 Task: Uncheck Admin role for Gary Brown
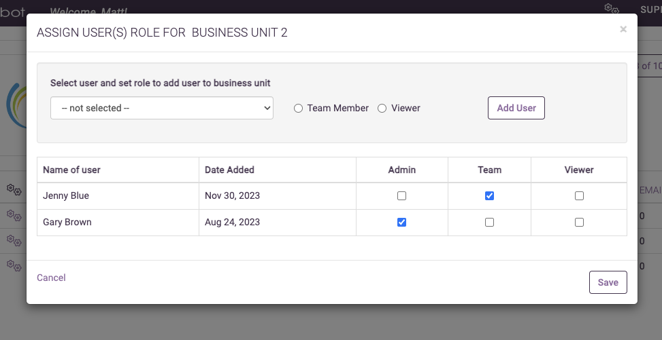click(x=402, y=222)
